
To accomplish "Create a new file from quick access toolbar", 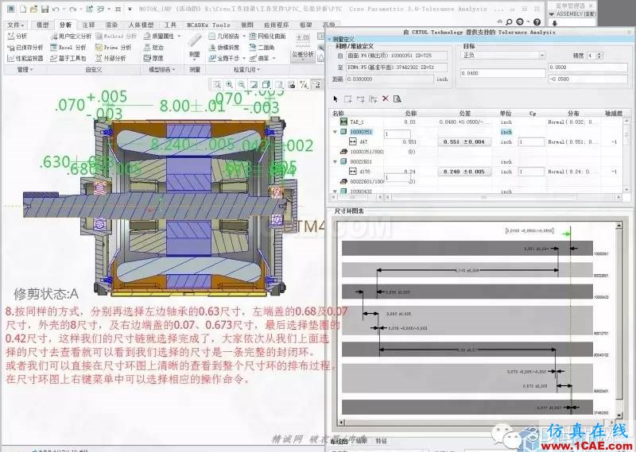I will tap(24, 9).
